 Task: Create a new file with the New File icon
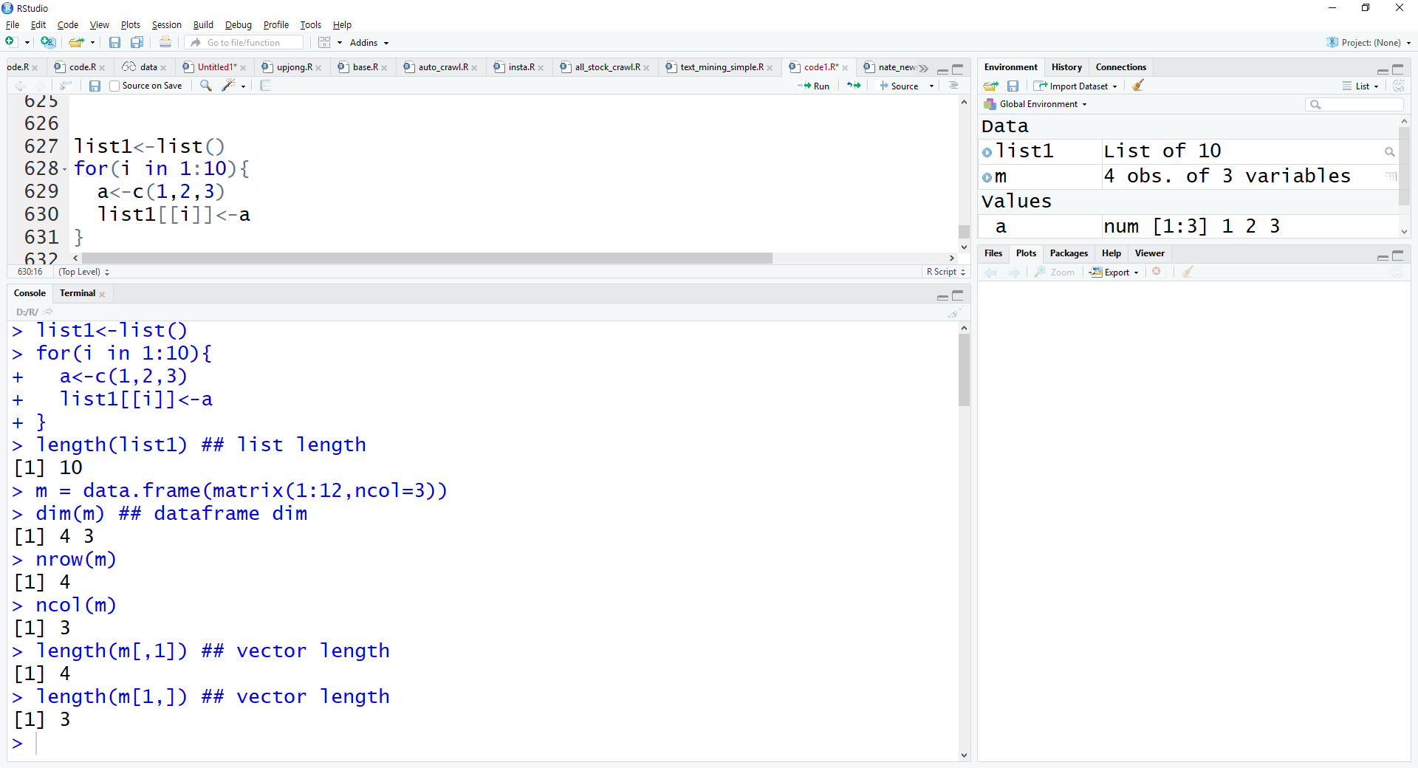coord(11,42)
